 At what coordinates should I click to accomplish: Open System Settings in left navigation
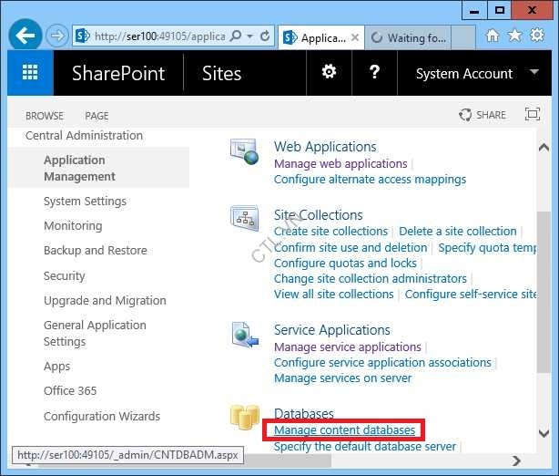[86, 202]
